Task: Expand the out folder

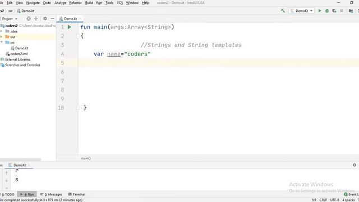Action: click(1, 37)
